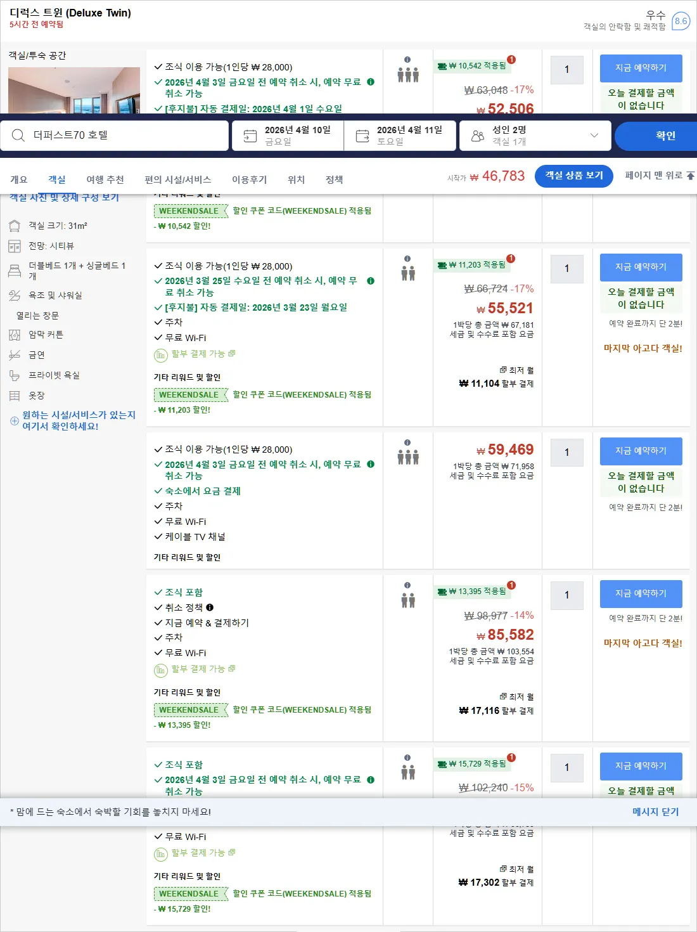Click the 8.6 review score badge
This screenshot has width=697, height=932.
[681, 21]
